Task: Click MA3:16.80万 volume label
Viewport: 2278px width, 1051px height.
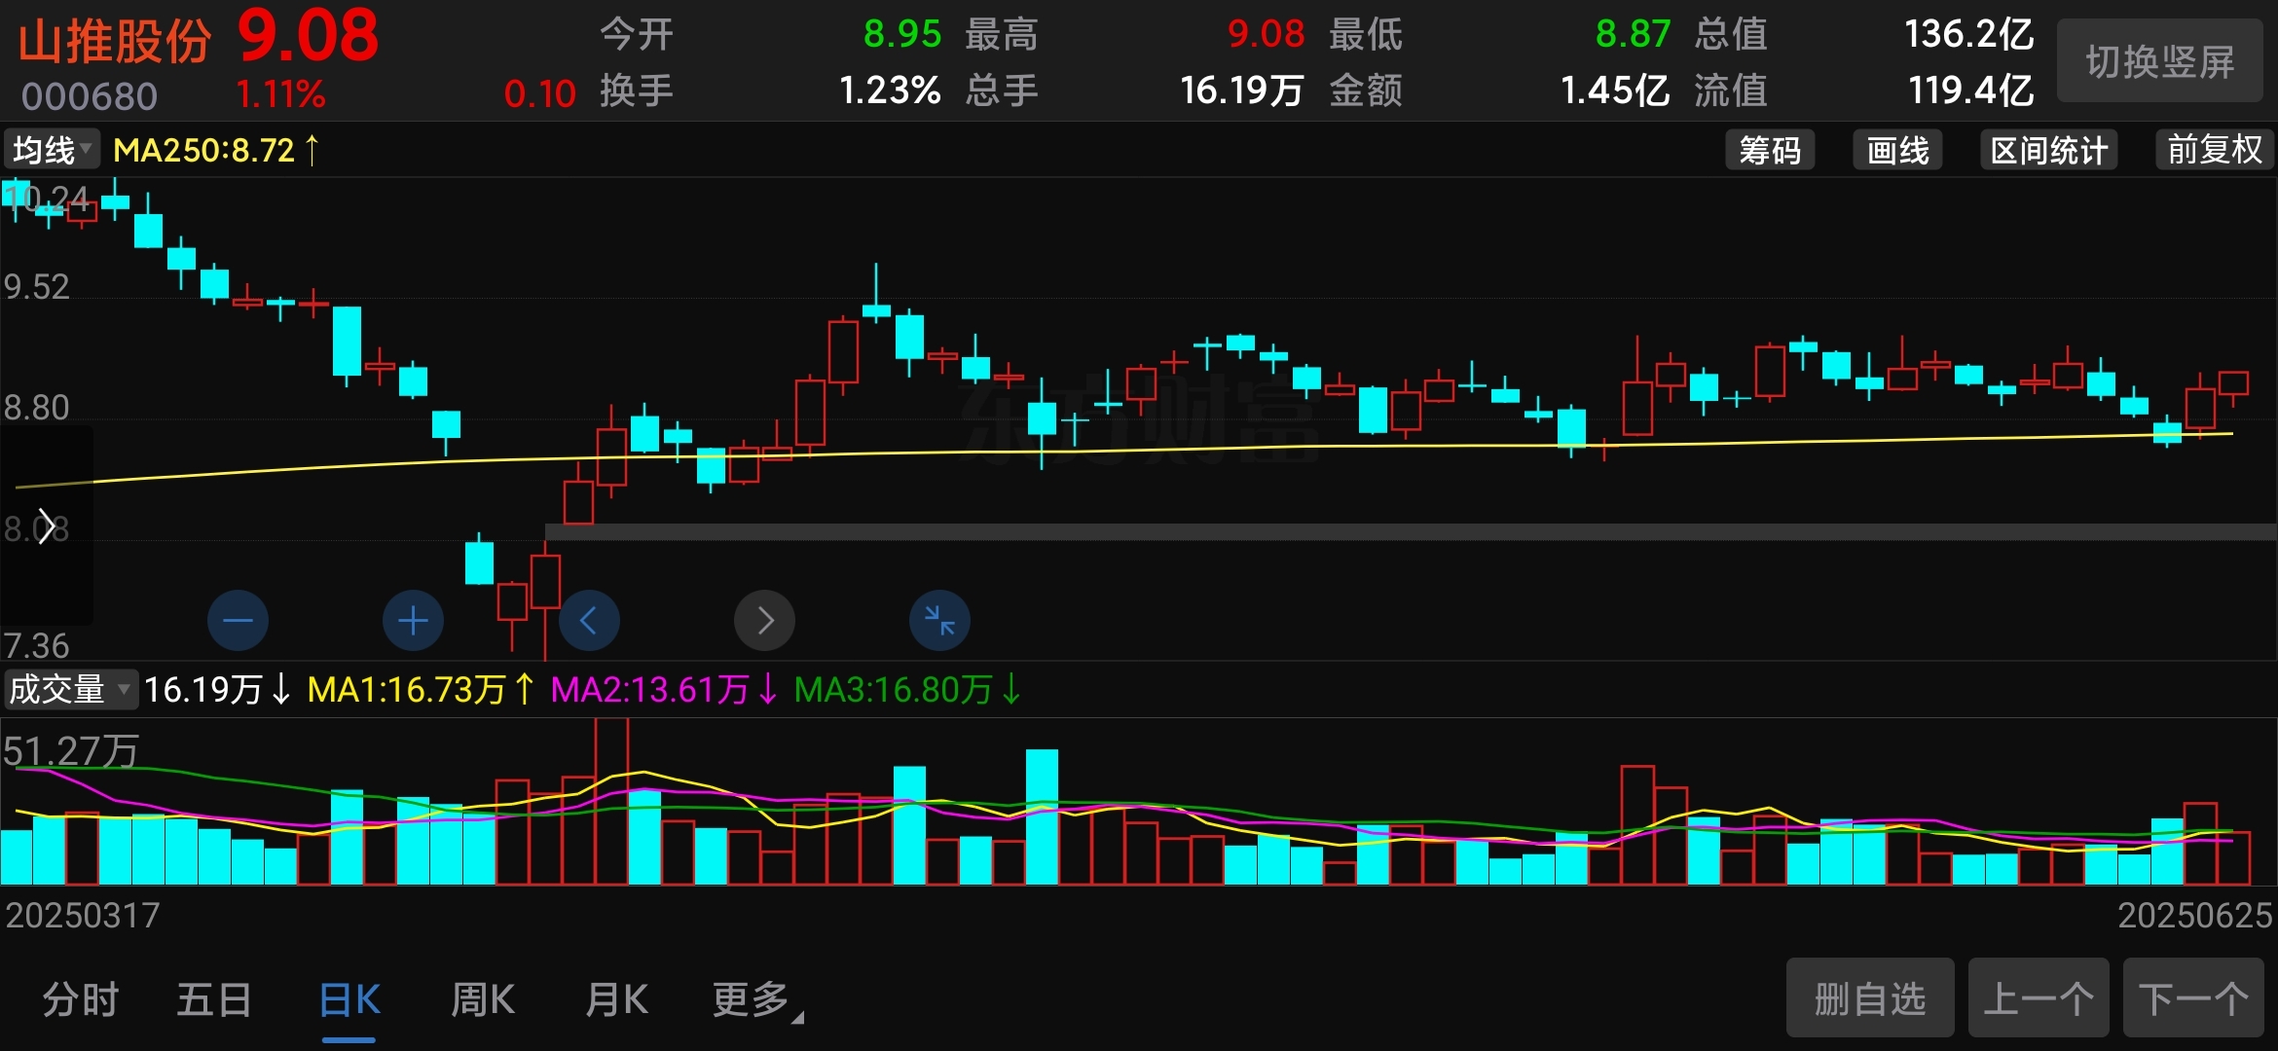Action: [907, 690]
